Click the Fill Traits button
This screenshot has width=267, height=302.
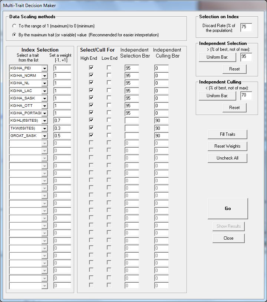[227, 134]
